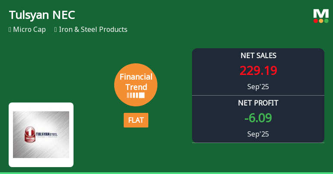Viewport: 333px width, 174px height.
Task: Click the -6.09 net profit value
Action: 258,118
